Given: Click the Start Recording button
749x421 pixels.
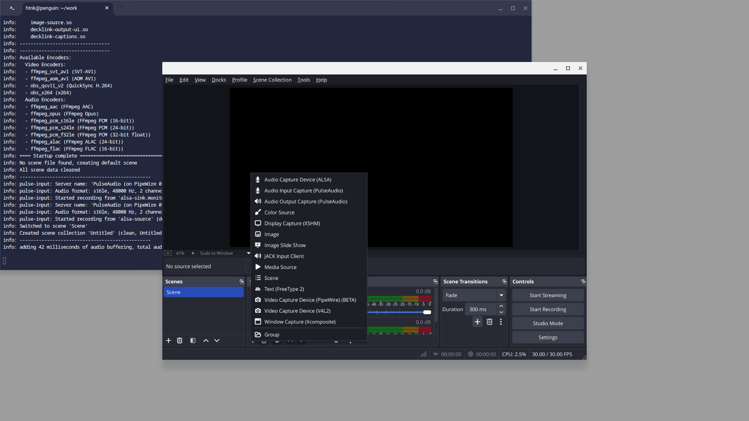Looking at the screenshot, I should pyautogui.click(x=548, y=309).
